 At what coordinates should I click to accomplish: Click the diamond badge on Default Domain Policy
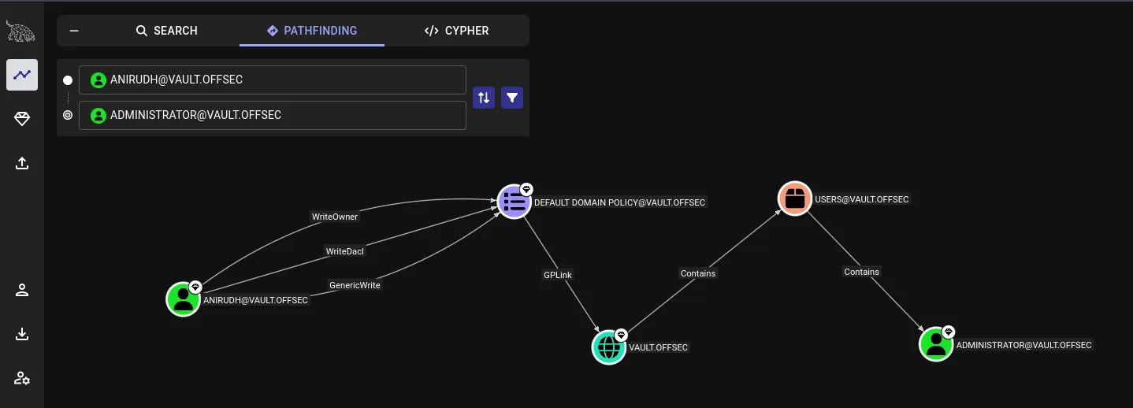pos(526,189)
